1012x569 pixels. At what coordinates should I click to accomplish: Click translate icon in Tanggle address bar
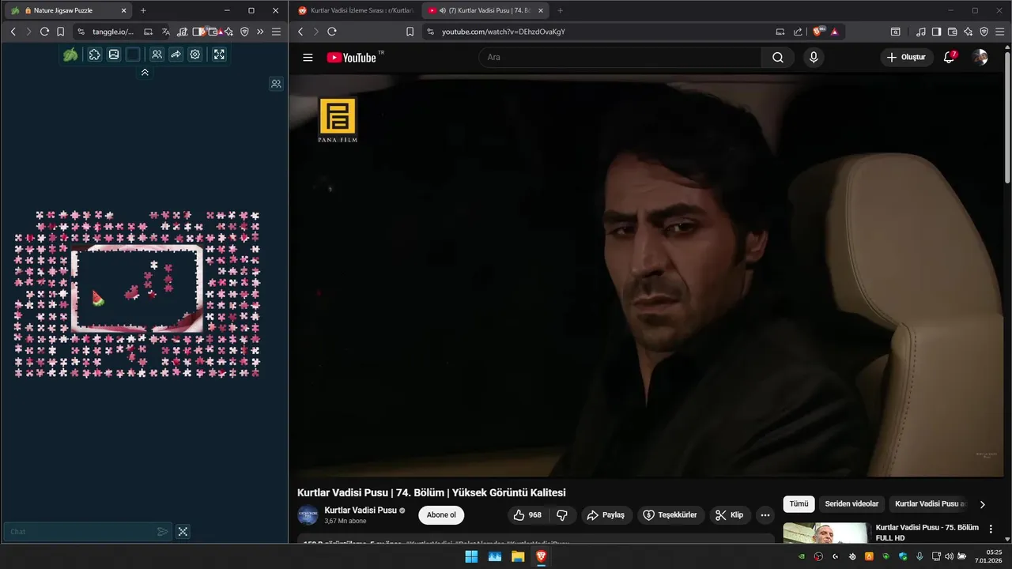click(166, 32)
